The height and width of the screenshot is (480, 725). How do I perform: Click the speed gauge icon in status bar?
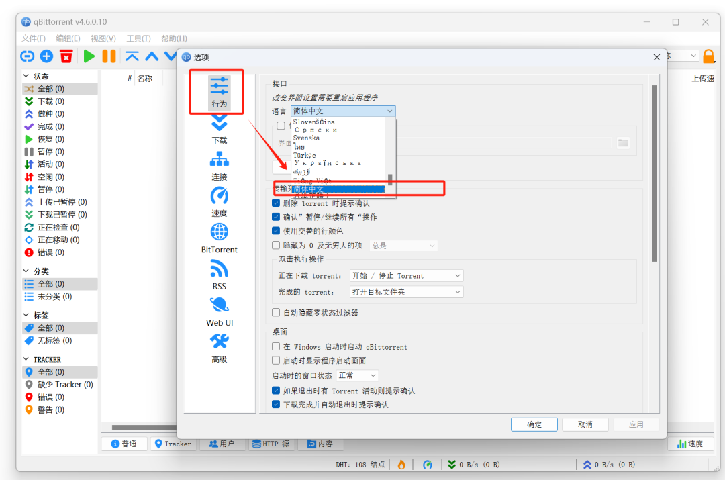[427, 465]
